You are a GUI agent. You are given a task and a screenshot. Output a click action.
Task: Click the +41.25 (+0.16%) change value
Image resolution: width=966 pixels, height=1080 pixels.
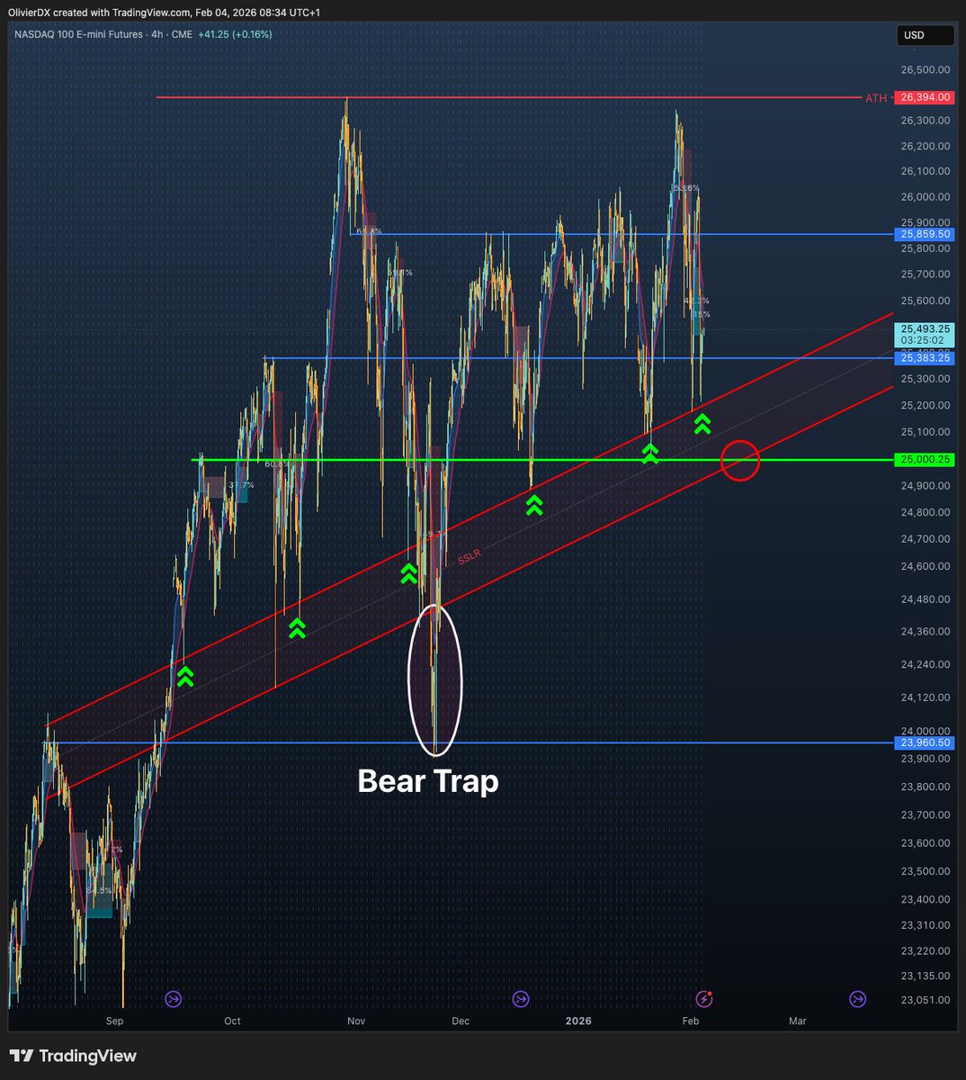pos(237,34)
